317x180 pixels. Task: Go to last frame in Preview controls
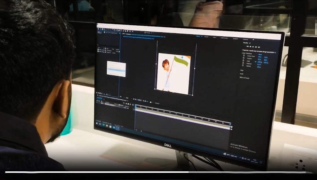pyautogui.click(x=259, y=47)
